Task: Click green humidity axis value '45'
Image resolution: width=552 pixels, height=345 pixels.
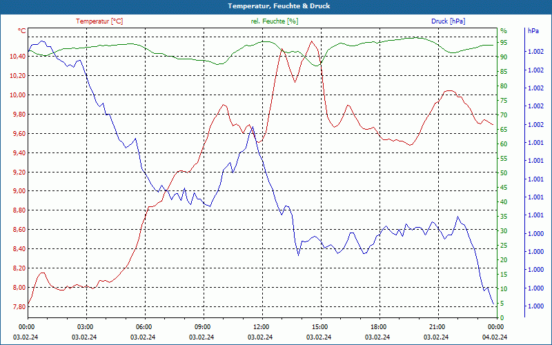Action: tap(504, 188)
